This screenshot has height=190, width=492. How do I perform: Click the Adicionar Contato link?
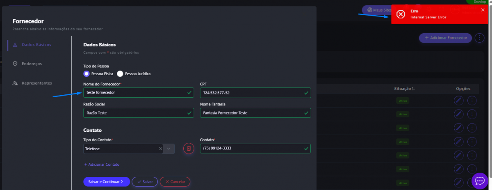pos(102,164)
